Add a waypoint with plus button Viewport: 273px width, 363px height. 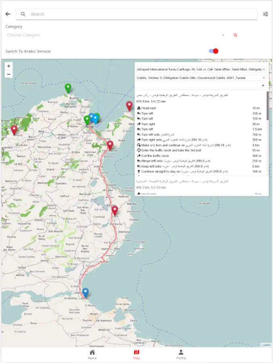pyautogui.click(x=263, y=86)
